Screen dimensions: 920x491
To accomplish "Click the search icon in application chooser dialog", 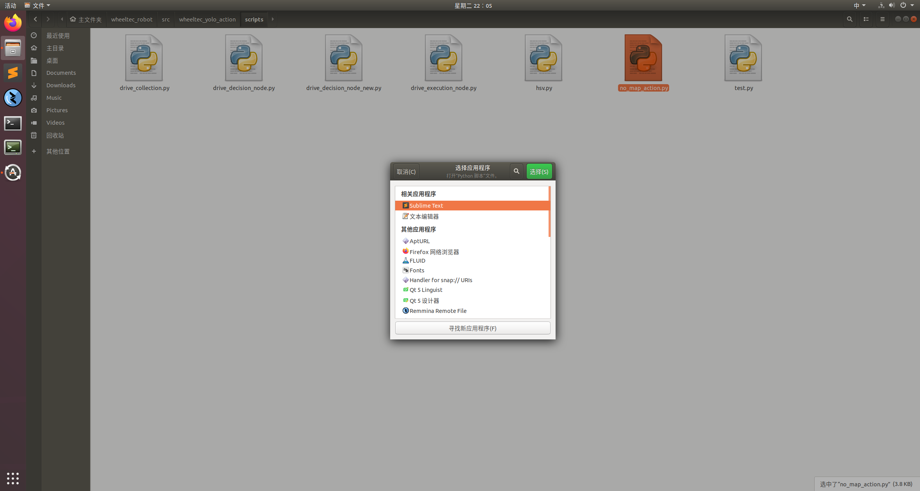I will tap(516, 171).
